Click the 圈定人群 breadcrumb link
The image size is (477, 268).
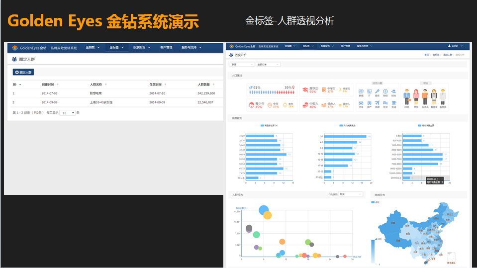(x=448, y=55)
